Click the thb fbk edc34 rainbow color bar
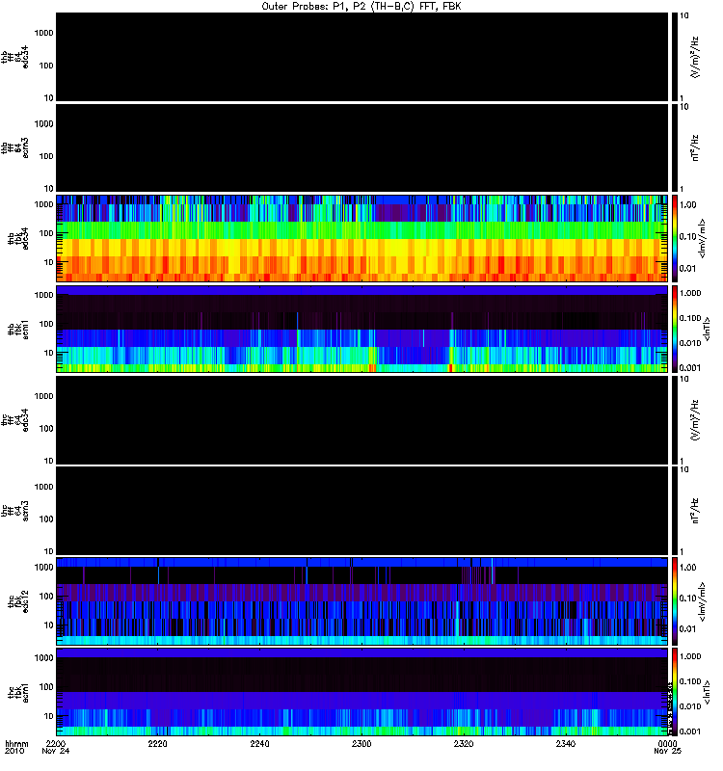This screenshot has height=771, width=723. point(675,238)
